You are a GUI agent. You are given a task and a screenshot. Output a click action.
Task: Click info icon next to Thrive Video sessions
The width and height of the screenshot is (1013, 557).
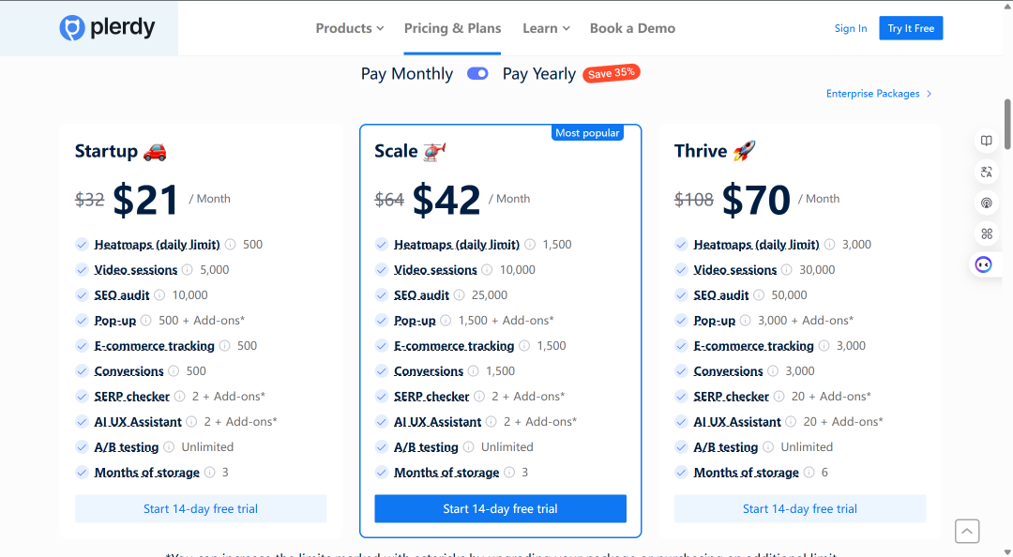click(787, 269)
